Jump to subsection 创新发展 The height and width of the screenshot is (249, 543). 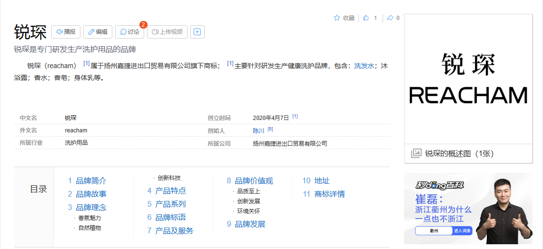tap(248, 201)
